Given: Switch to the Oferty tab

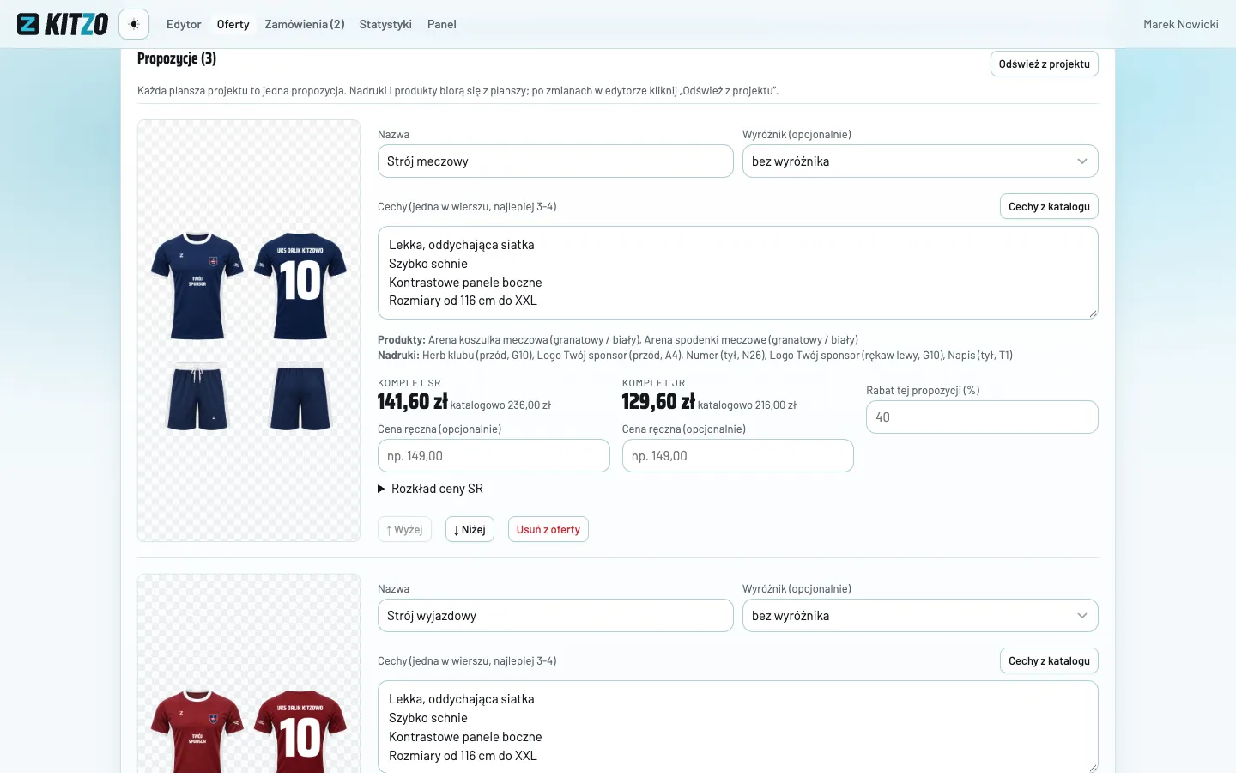Looking at the screenshot, I should pos(233,24).
